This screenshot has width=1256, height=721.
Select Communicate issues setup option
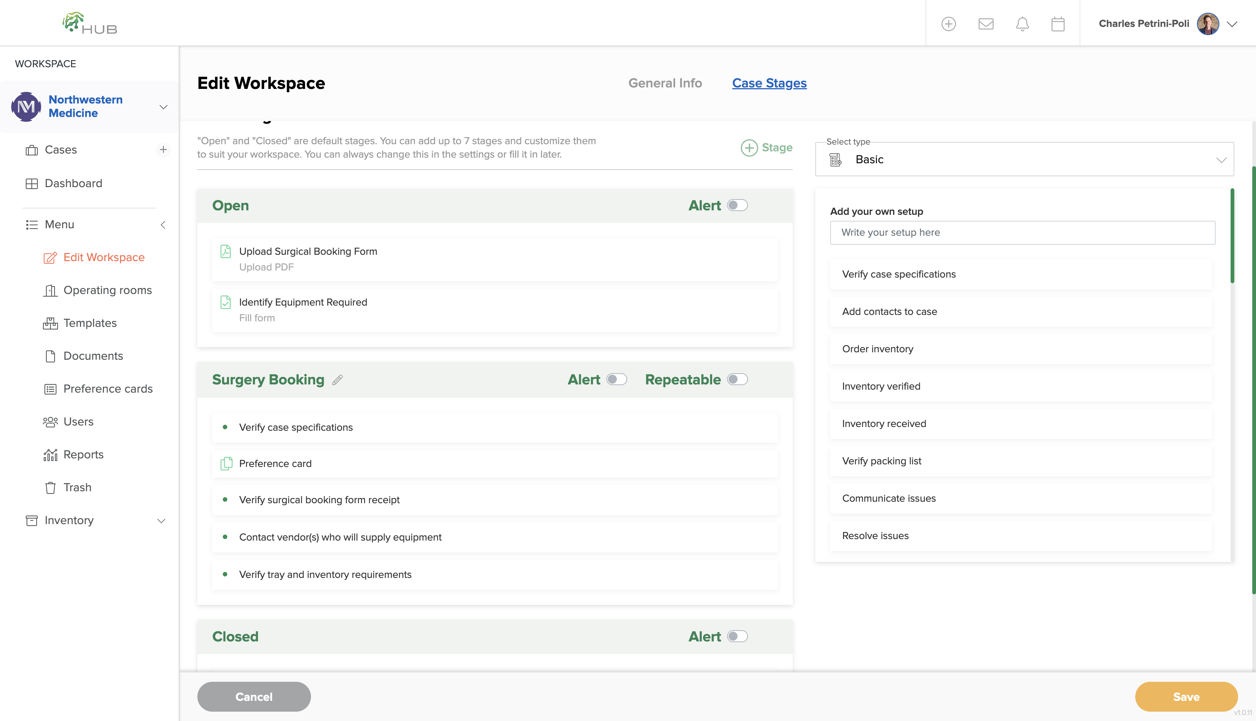pyautogui.click(x=1021, y=499)
